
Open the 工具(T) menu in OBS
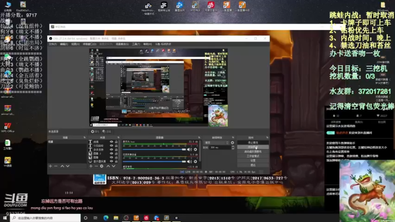click(136, 44)
